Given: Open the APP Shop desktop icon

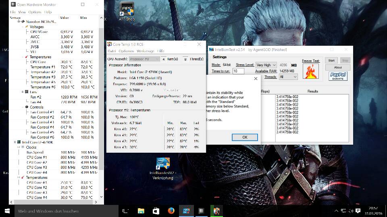Looking at the screenshot, I should coord(127,11).
